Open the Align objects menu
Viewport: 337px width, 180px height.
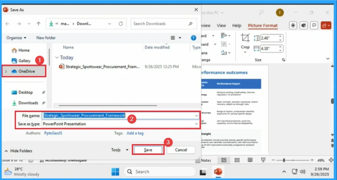tap(225, 35)
